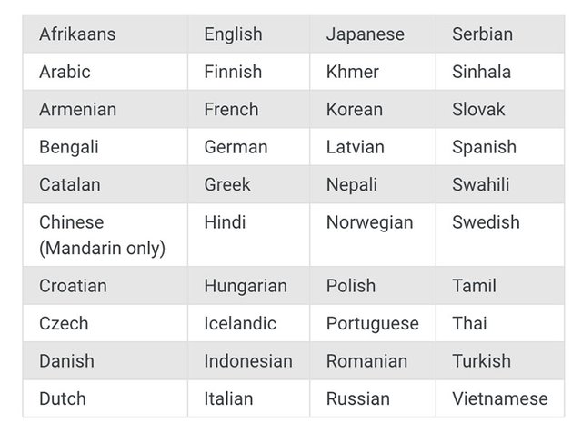Click the Thai table entry
The height and width of the screenshot is (432, 582).
[x=469, y=323]
